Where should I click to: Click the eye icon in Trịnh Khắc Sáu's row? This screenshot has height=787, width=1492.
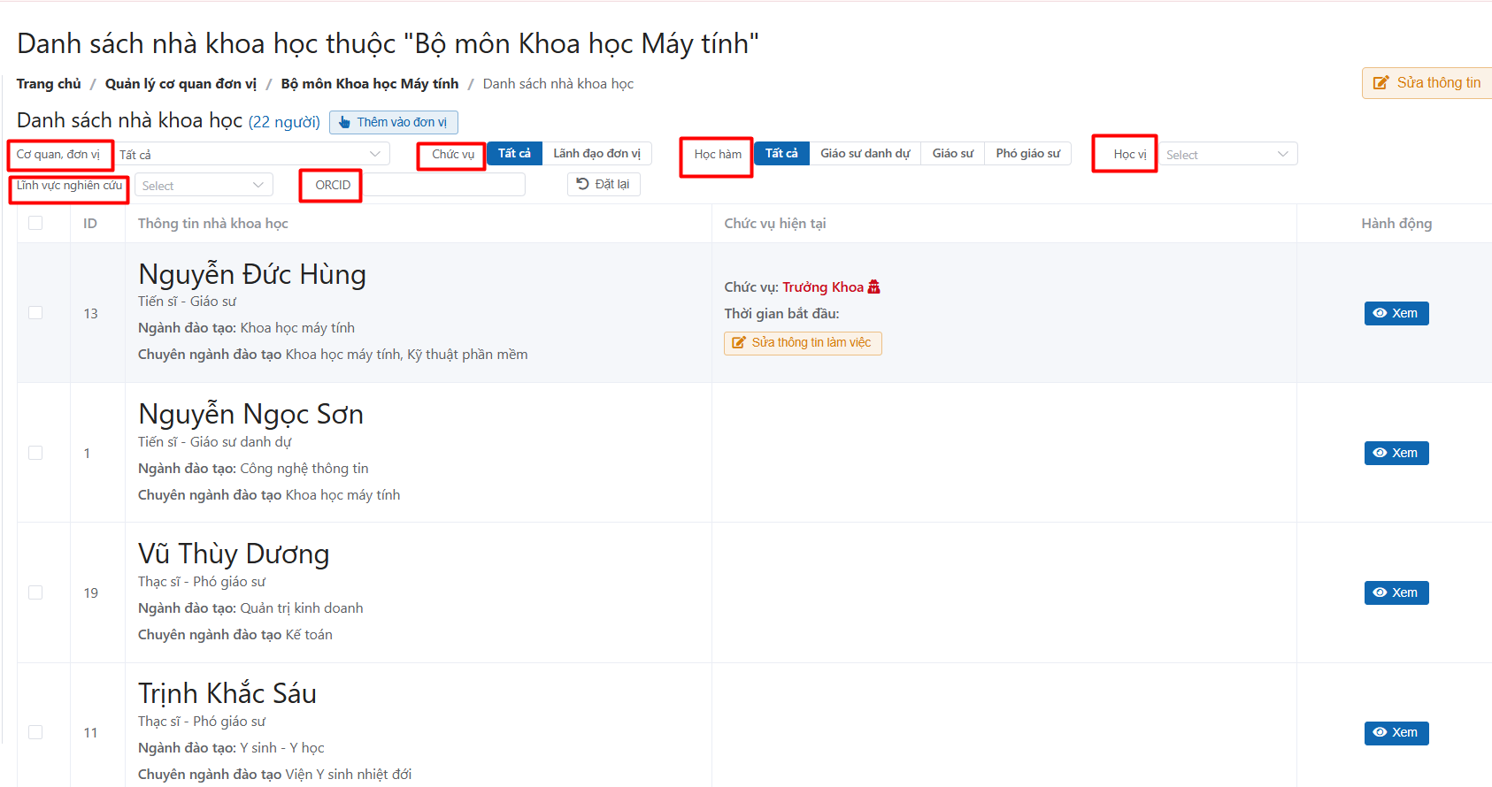[1380, 732]
